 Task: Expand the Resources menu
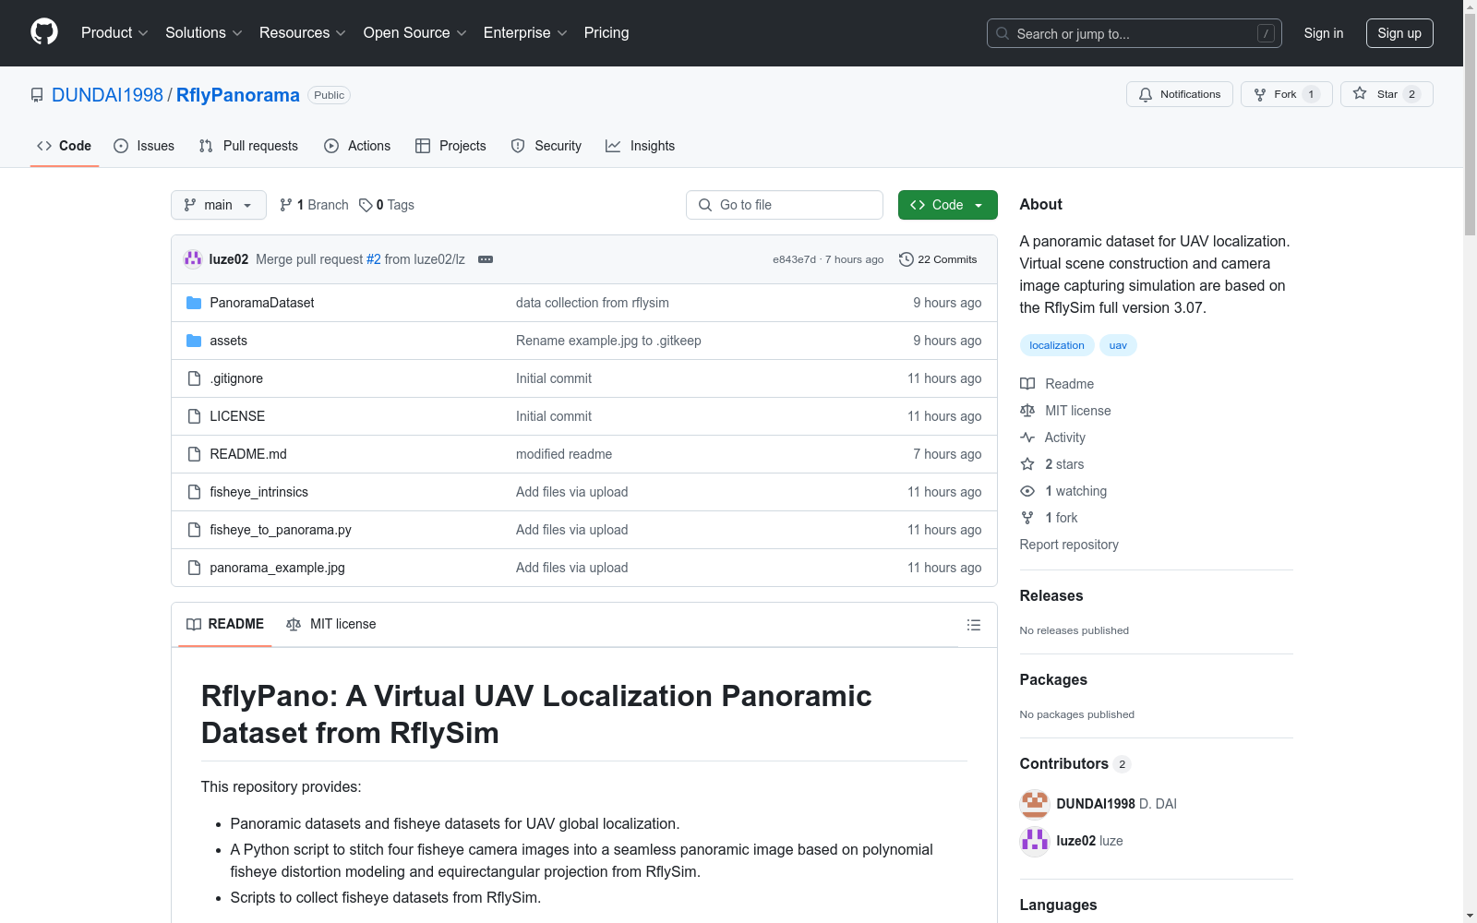pos(303,32)
